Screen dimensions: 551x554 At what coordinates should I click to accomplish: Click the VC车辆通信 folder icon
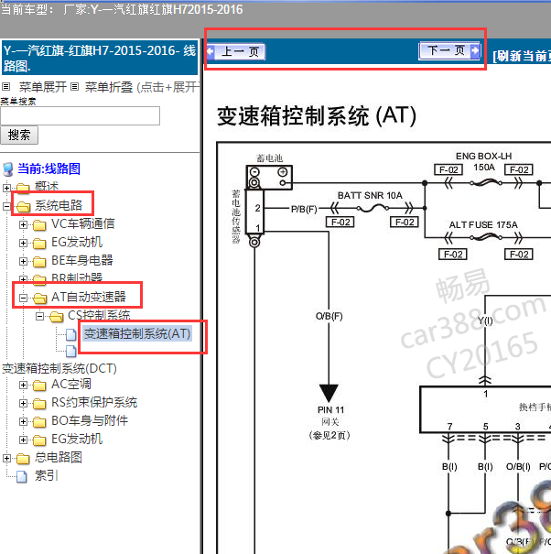(x=39, y=224)
